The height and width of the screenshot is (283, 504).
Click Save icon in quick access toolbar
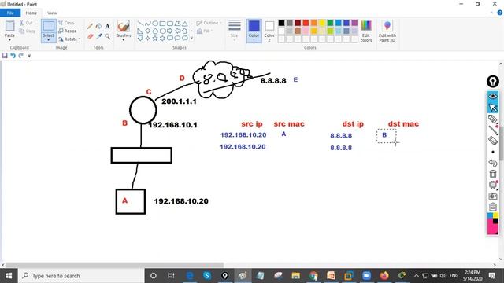click(x=5, y=56)
